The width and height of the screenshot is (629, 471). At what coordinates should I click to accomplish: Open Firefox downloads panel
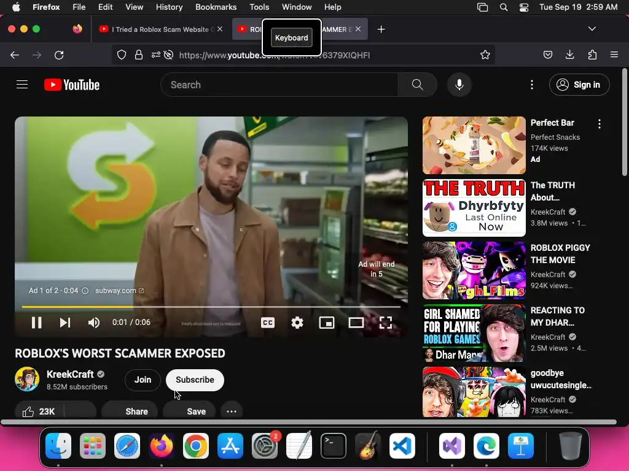click(569, 55)
